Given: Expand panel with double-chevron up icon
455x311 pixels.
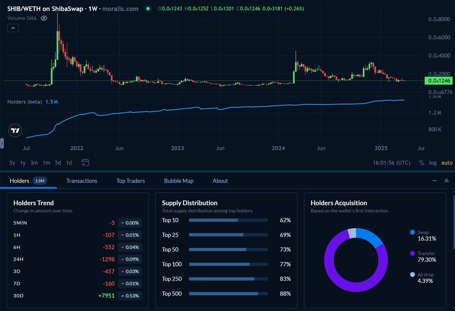Looking at the screenshot, I should pos(447,181).
